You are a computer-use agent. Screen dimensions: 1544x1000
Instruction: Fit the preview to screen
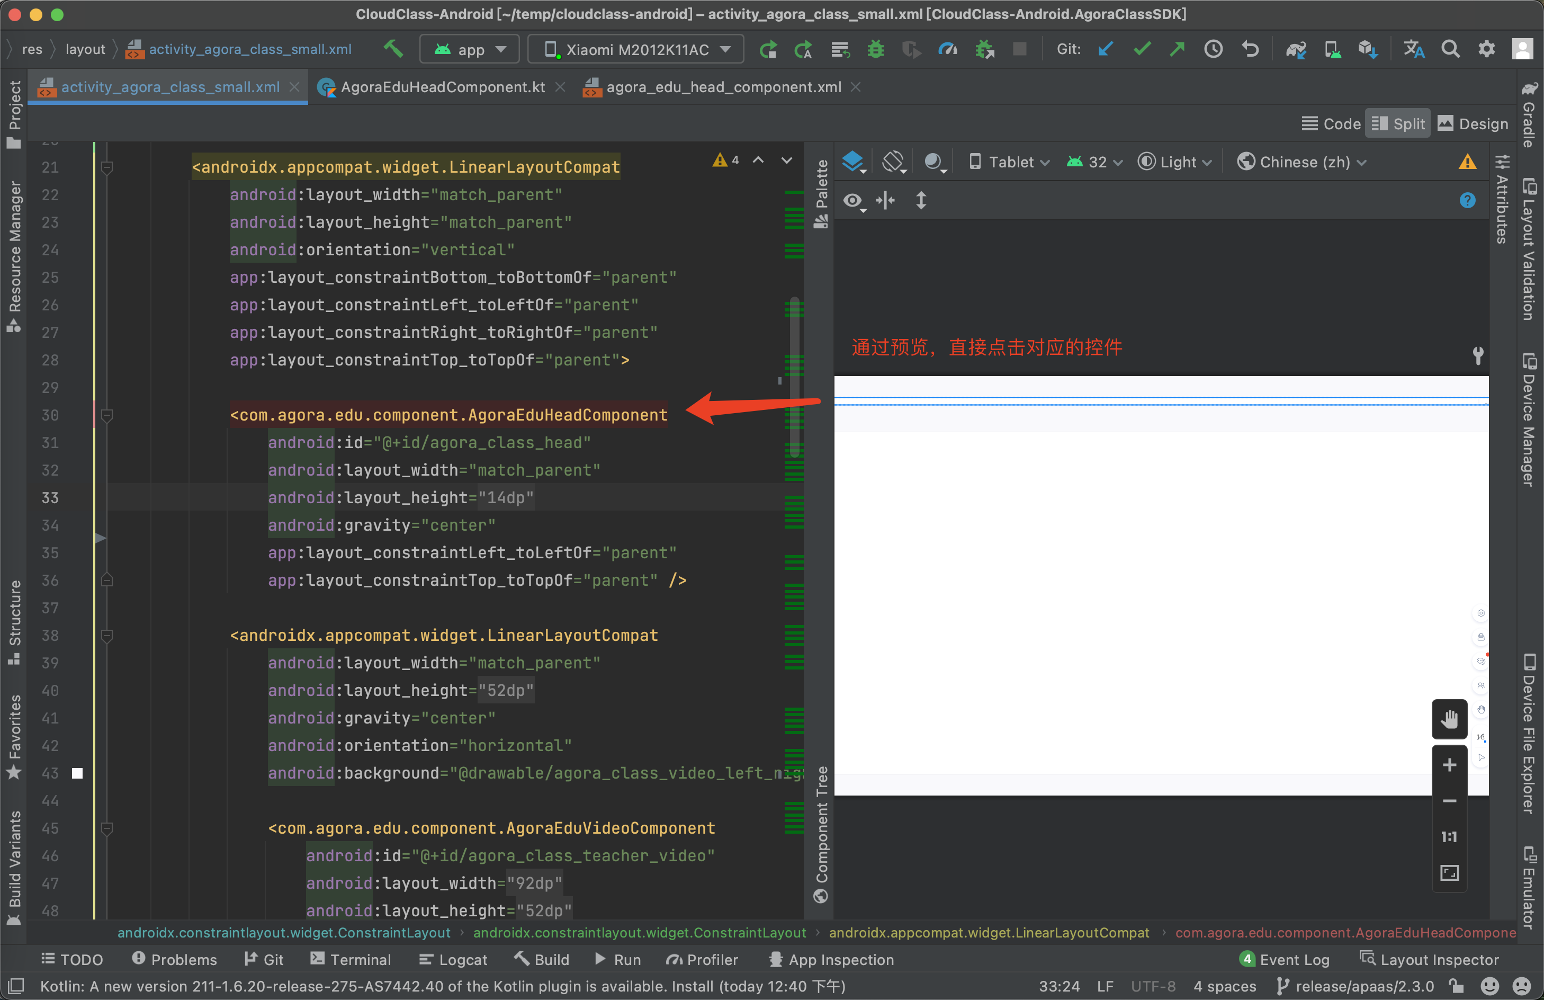click(x=1449, y=873)
